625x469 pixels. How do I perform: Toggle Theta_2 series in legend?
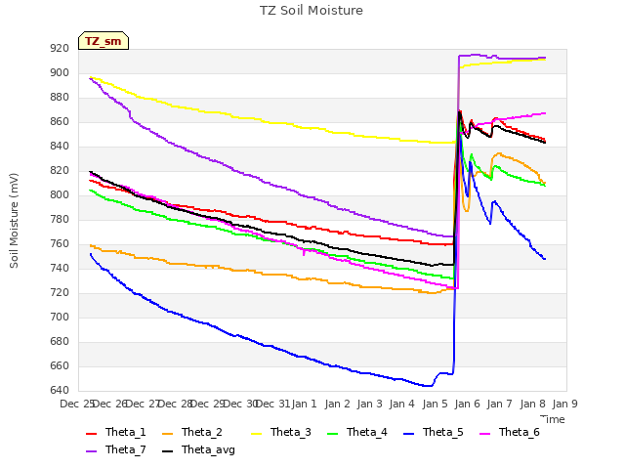(x=192, y=432)
